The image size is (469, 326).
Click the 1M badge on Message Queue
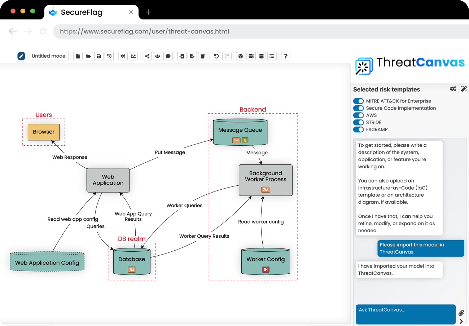point(236,140)
